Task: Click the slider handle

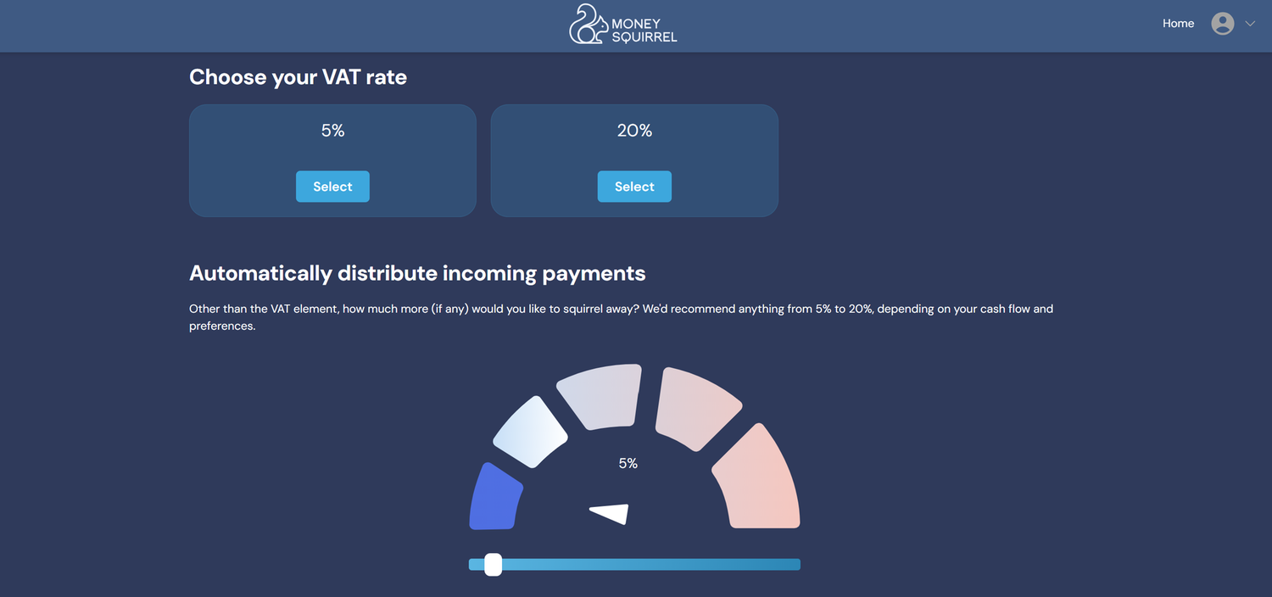Action: [493, 564]
